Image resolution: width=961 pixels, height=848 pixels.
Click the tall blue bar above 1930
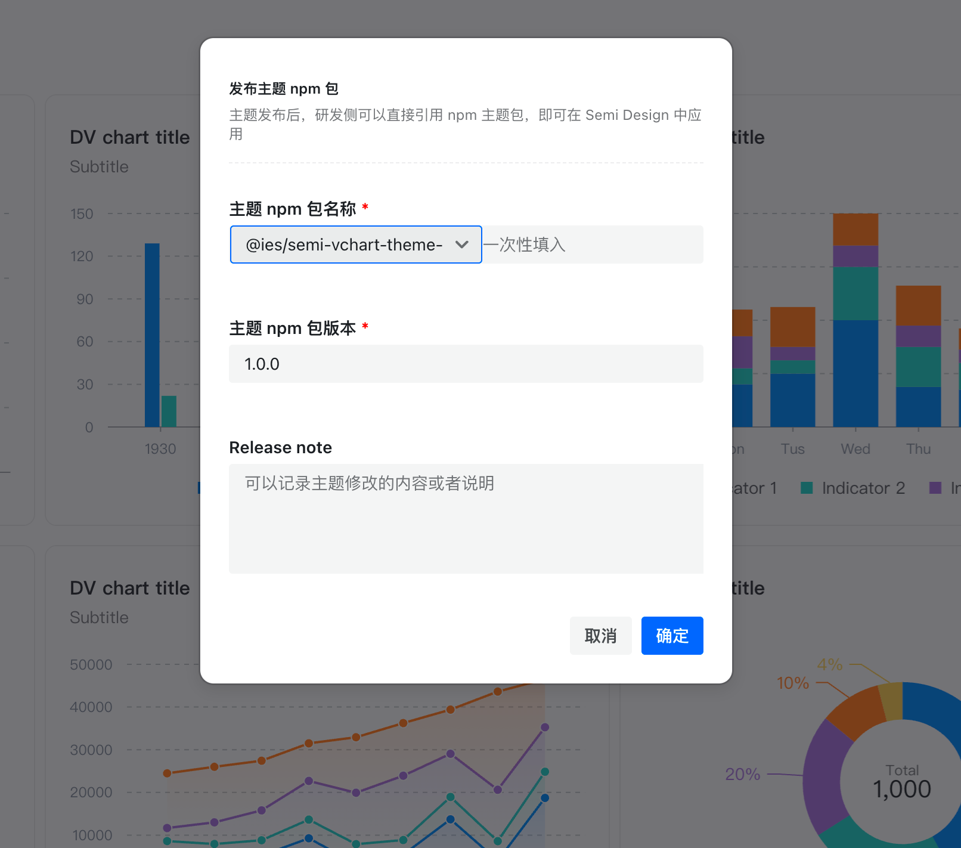click(x=152, y=334)
